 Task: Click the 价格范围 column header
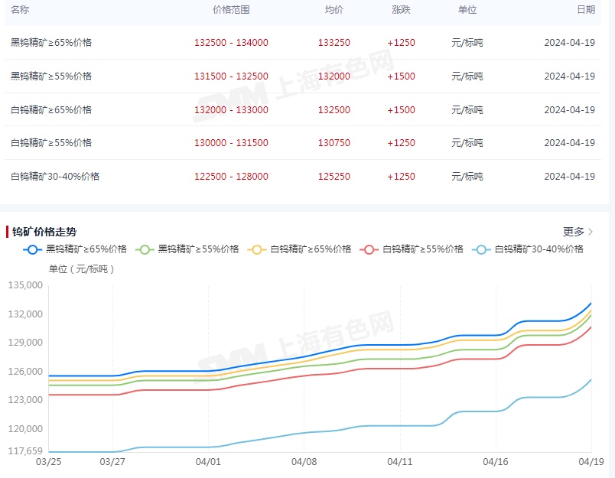(231, 9)
